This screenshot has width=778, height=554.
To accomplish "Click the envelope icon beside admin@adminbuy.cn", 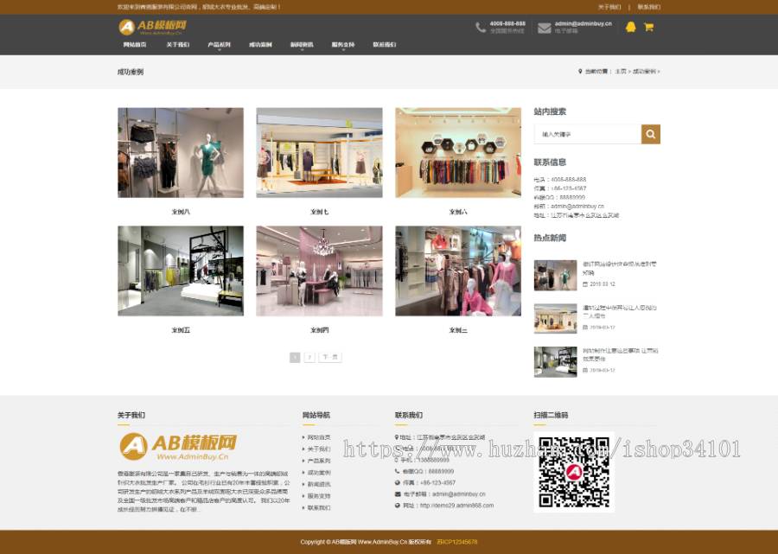I will [543, 27].
